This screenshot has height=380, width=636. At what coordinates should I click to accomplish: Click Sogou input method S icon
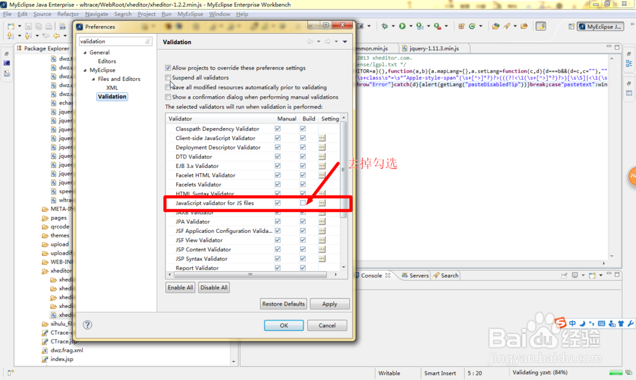[560, 323]
